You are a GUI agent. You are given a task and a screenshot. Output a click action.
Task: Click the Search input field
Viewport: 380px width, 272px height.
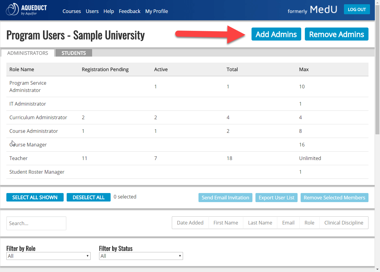[36, 223]
